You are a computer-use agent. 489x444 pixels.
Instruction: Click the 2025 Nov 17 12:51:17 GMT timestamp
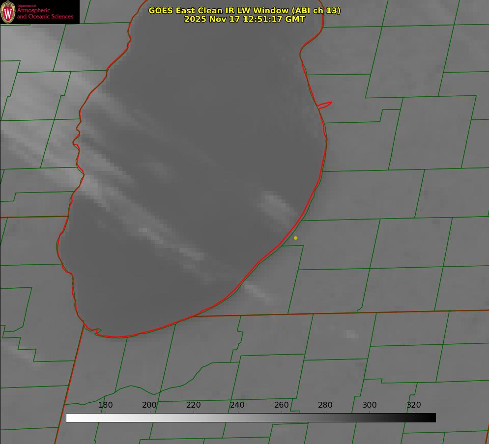tap(245, 19)
